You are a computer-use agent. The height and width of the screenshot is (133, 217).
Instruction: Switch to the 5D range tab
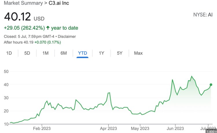tap(27, 53)
